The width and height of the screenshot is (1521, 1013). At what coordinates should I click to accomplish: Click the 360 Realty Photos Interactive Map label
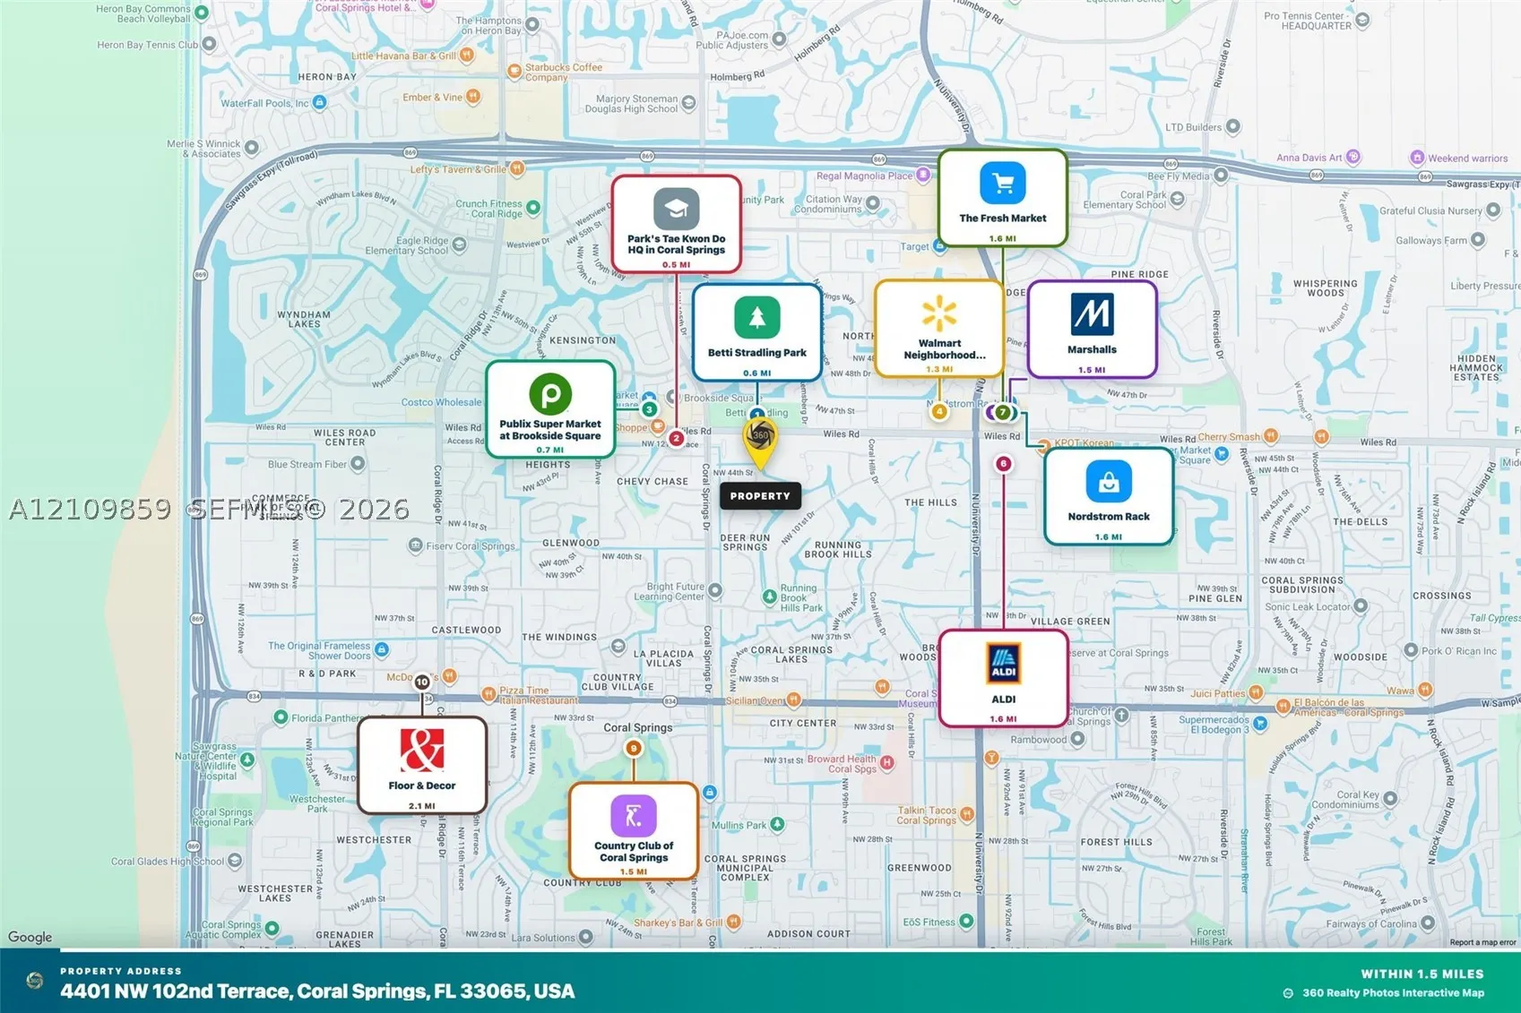tap(1393, 992)
